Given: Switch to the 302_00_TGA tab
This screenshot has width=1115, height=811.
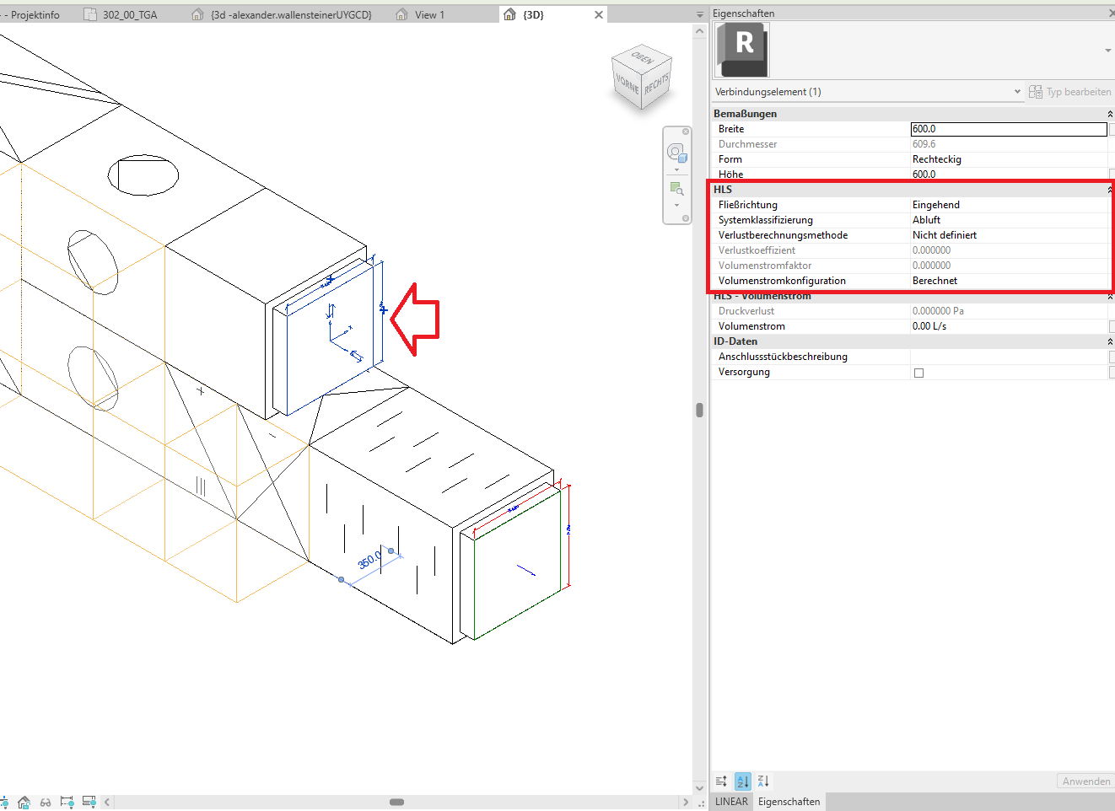Looking at the screenshot, I should (129, 14).
